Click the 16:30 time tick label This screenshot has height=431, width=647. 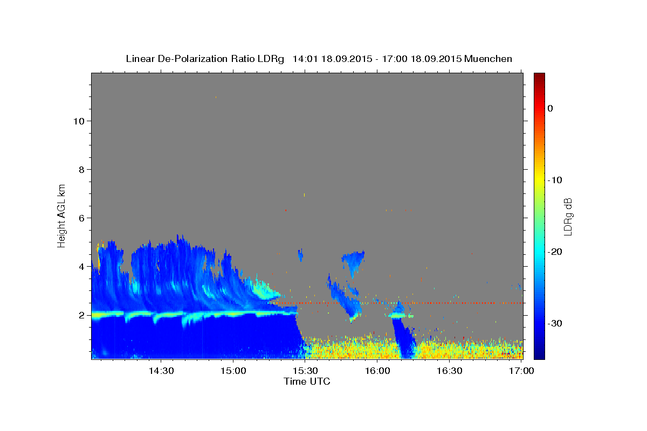(449, 371)
